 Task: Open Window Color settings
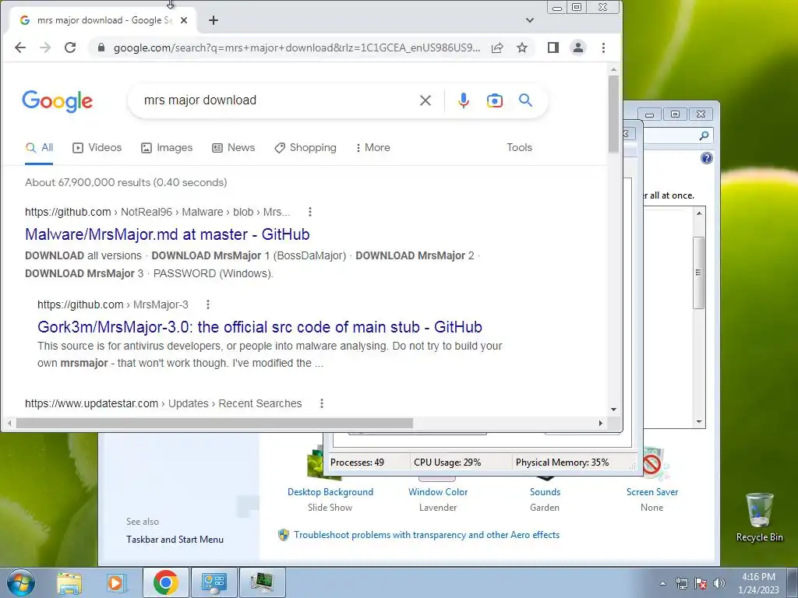click(x=438, y=492)
